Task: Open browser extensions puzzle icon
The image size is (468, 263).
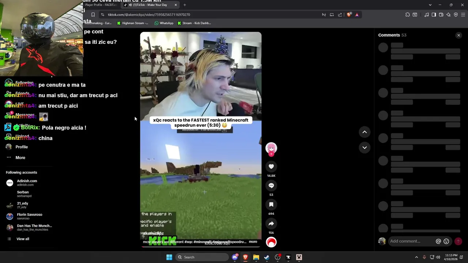Action: (407, 15)
